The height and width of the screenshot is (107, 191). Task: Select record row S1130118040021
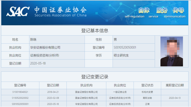(20, 92)
